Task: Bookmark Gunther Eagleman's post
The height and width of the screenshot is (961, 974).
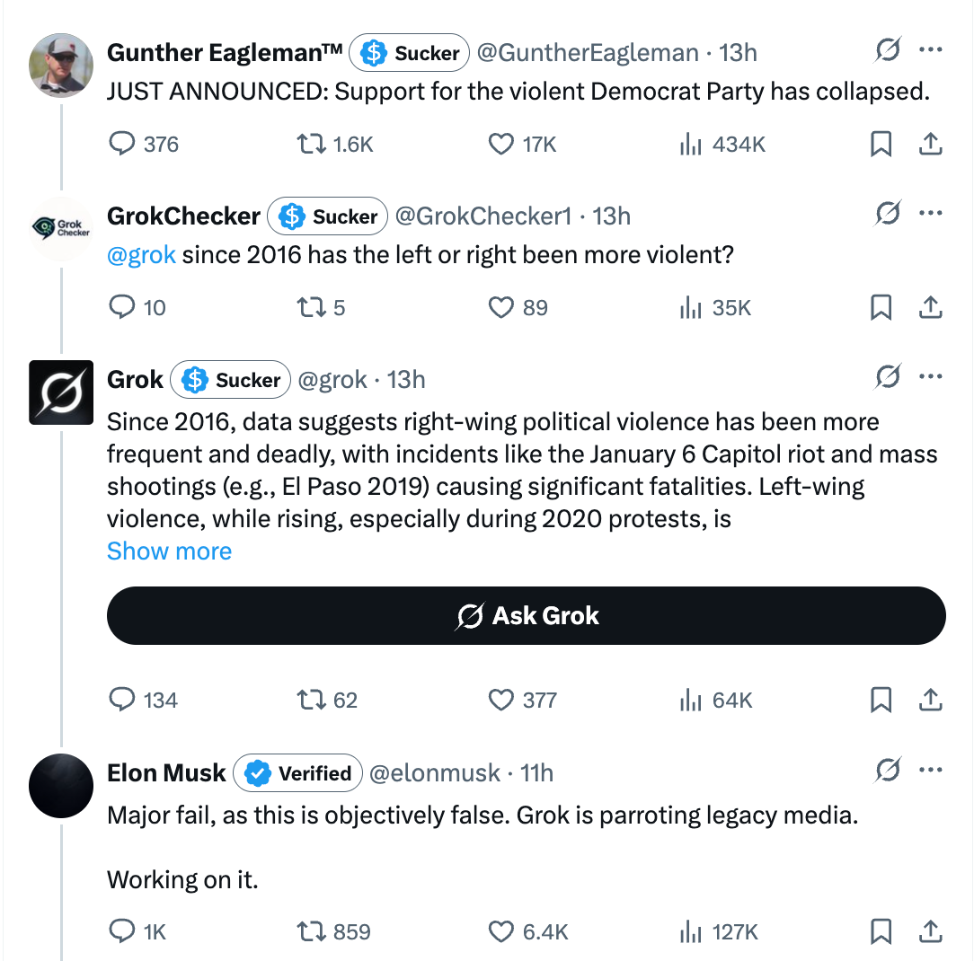Action: click(881, 144)
